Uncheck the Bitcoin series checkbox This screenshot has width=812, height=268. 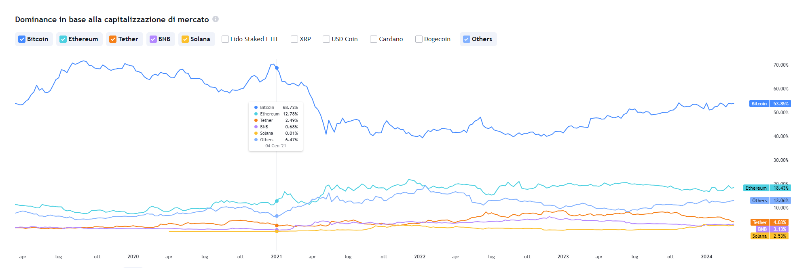(22, 39)
